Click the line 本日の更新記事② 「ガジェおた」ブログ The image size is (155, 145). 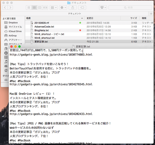click(x=35, y=102)
